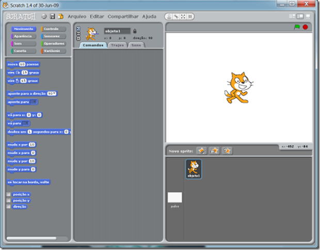Click the blocks palette horizontal scrollbar

tap(31, 238)
